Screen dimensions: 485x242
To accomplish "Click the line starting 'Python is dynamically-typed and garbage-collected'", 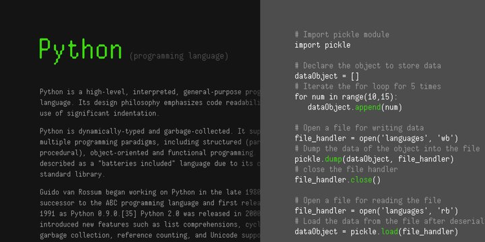I will (x=150, y=132).
